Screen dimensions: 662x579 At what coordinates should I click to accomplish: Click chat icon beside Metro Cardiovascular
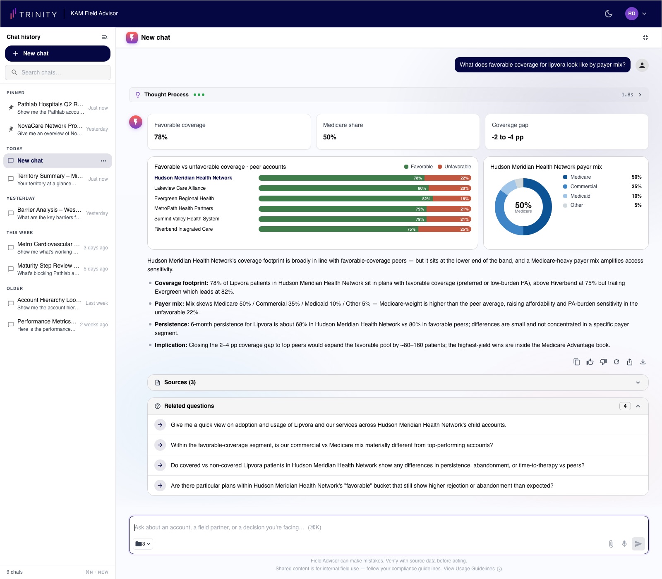pos(11,248)
